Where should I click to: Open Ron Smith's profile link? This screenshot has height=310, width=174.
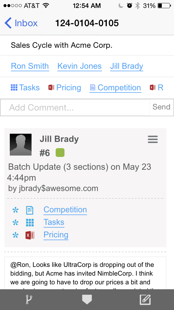pyautogui.click(x=30, y=66)
